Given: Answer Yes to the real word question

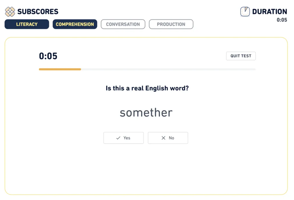Looking at the screenshot, I should click(x=123, y=138).
